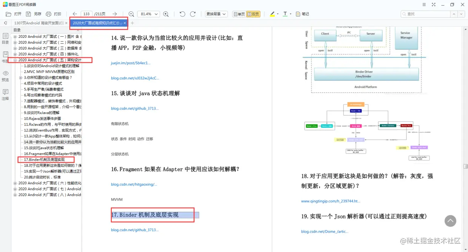Expand 2020 Android 大厂面试（二）tree node
468x252 pixels.
pyautogui.click(x=15, y=42)
